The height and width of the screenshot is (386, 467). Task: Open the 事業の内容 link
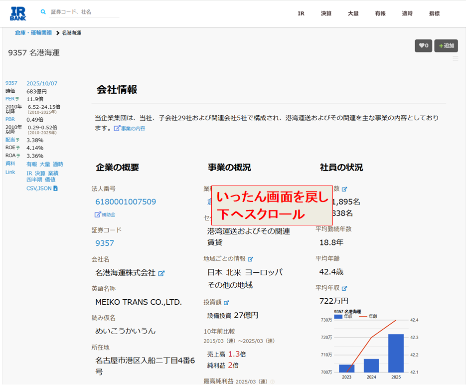(130, 129)
